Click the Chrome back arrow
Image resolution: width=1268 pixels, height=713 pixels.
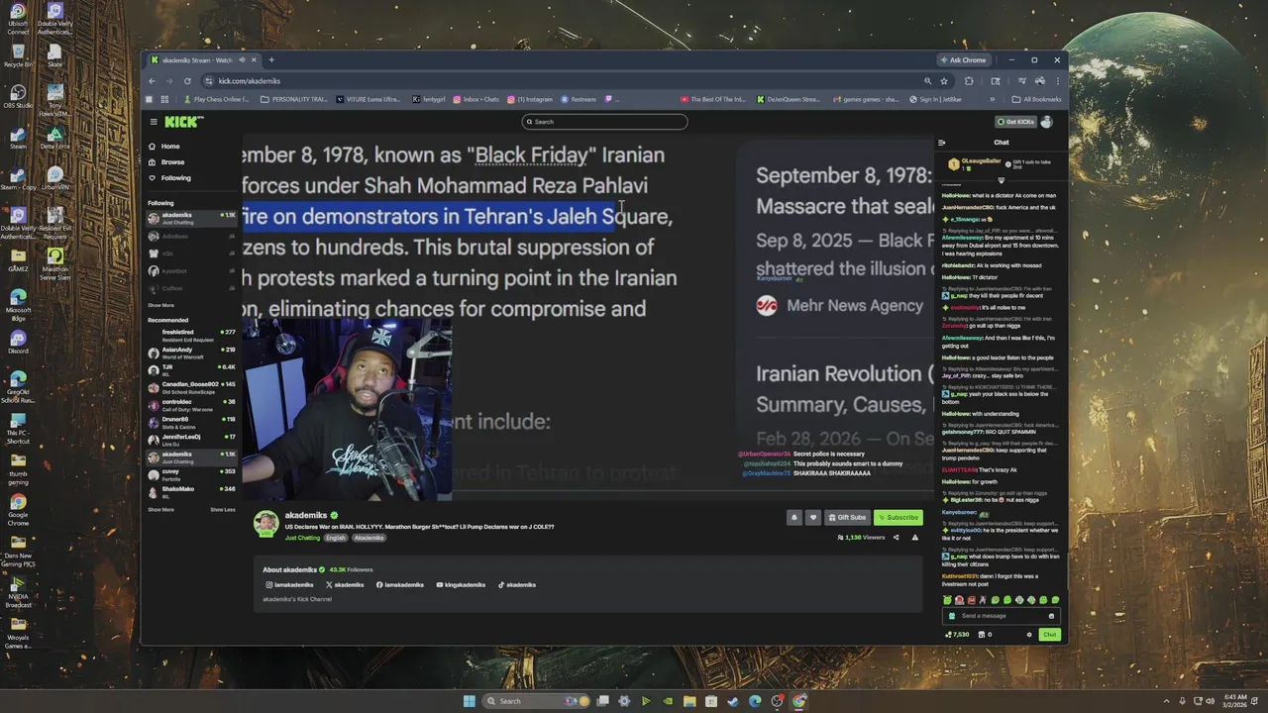coord(152,81)
